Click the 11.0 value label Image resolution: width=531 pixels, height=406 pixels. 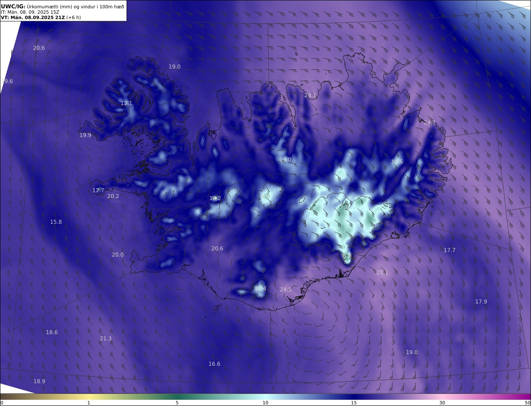pyautogui.click(x=285, y=160)
